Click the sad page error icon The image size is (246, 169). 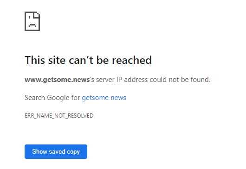coord(32,21)
